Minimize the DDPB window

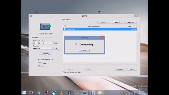(129, 16)
